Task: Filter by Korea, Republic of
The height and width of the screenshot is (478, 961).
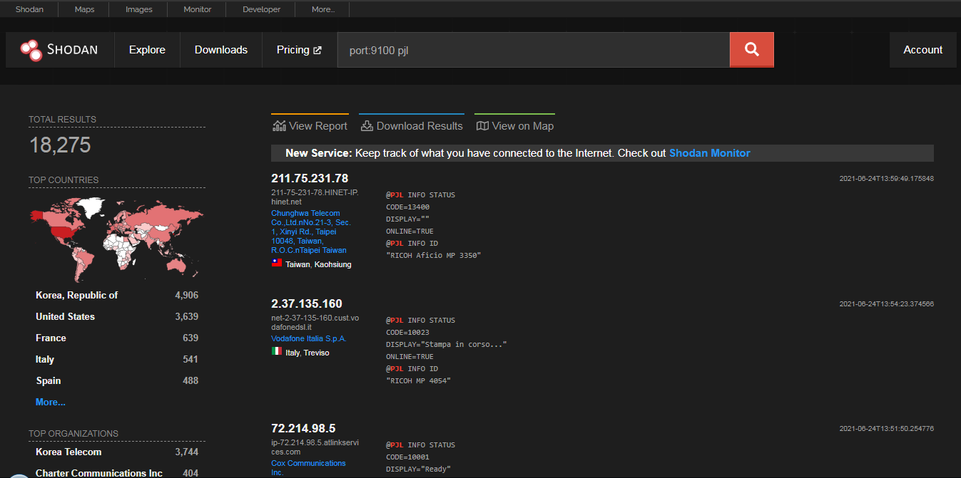Action: tap(77, 295)
